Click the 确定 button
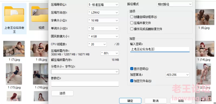This screenshot has height=104, width=216. pos(130,101)
